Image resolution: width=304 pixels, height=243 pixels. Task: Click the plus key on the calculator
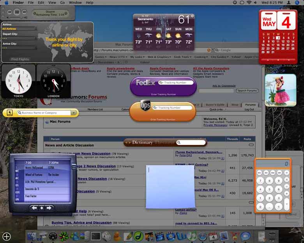pyautogui.click(x=287, y=194)
